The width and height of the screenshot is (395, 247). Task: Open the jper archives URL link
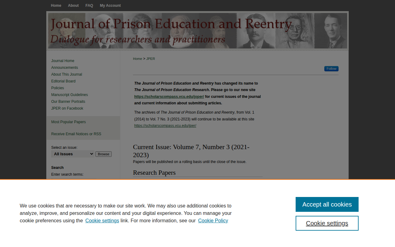165,126
